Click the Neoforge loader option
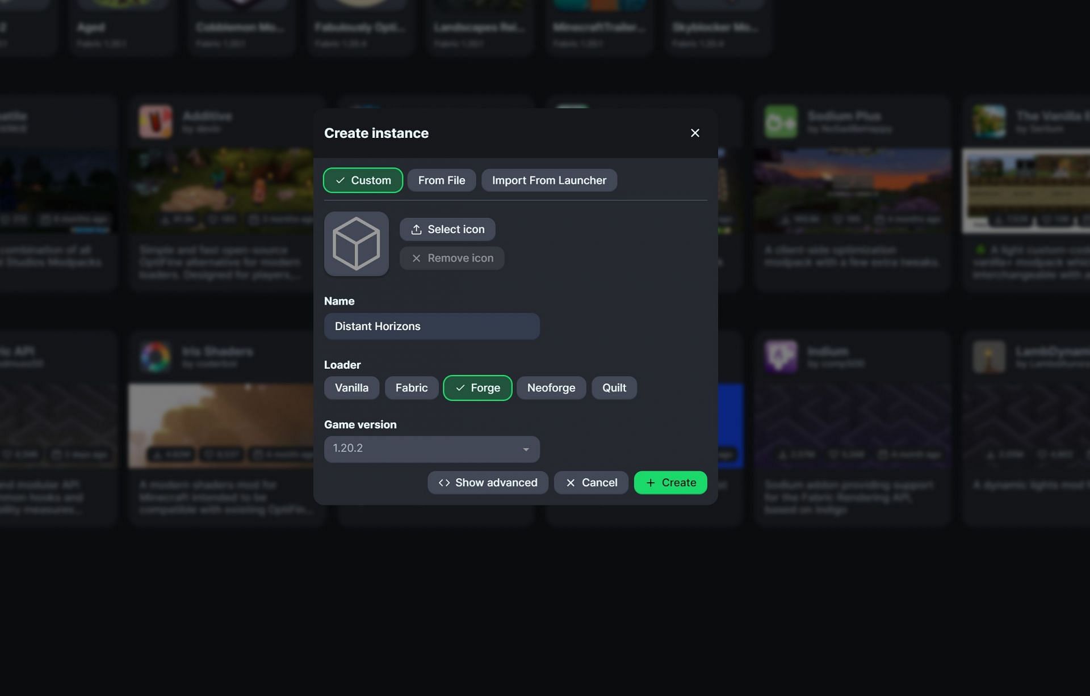The height and width of the screenshot is (696, 1090). 551,387
